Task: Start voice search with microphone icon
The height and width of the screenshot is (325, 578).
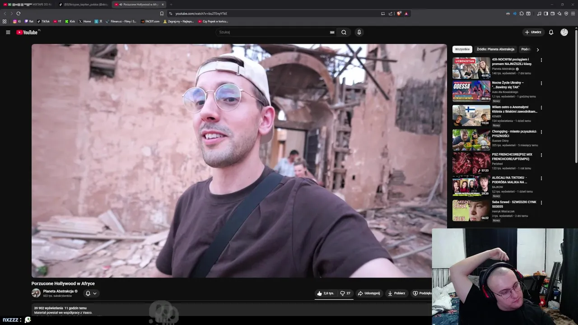Action: (359, 32)
